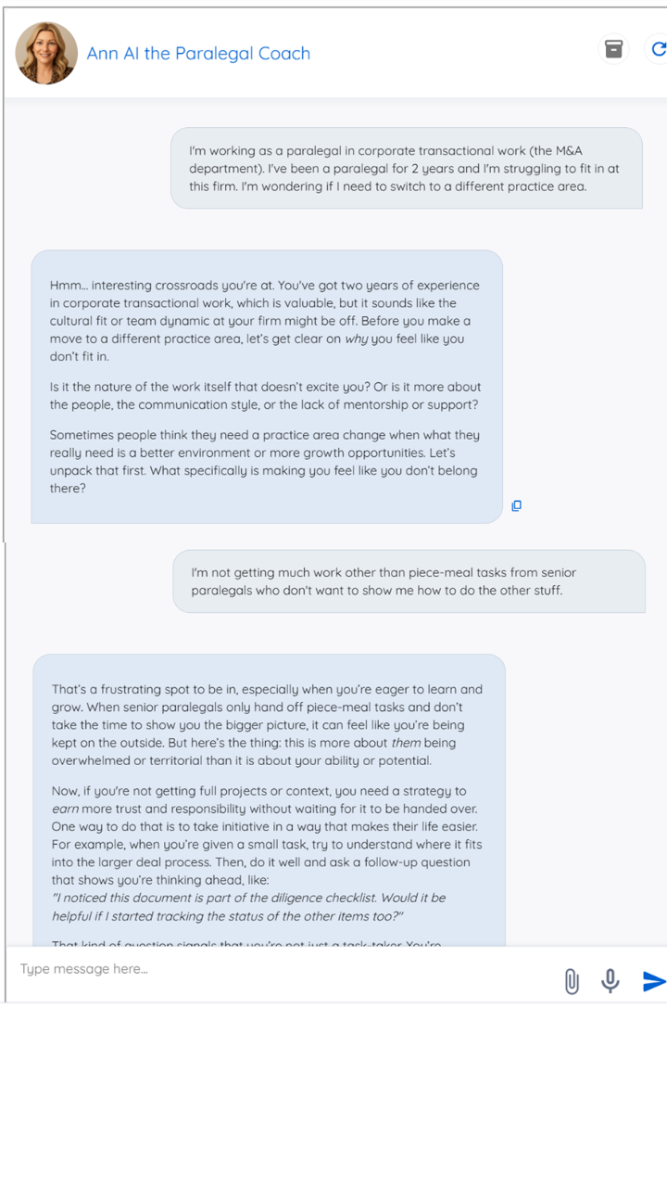The width and height of the screenshot is (667, 1187).
Task: Select the user message about the M&A department
Action: [x=406, y=168]
